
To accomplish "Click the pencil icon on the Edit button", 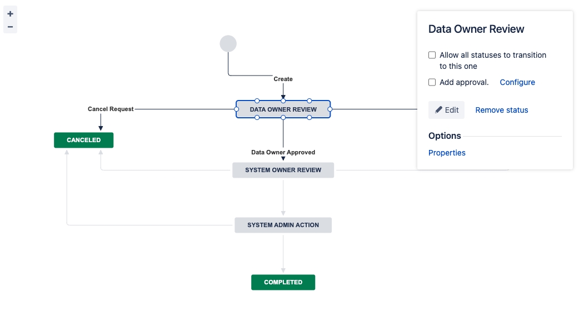I will point(438,109).
